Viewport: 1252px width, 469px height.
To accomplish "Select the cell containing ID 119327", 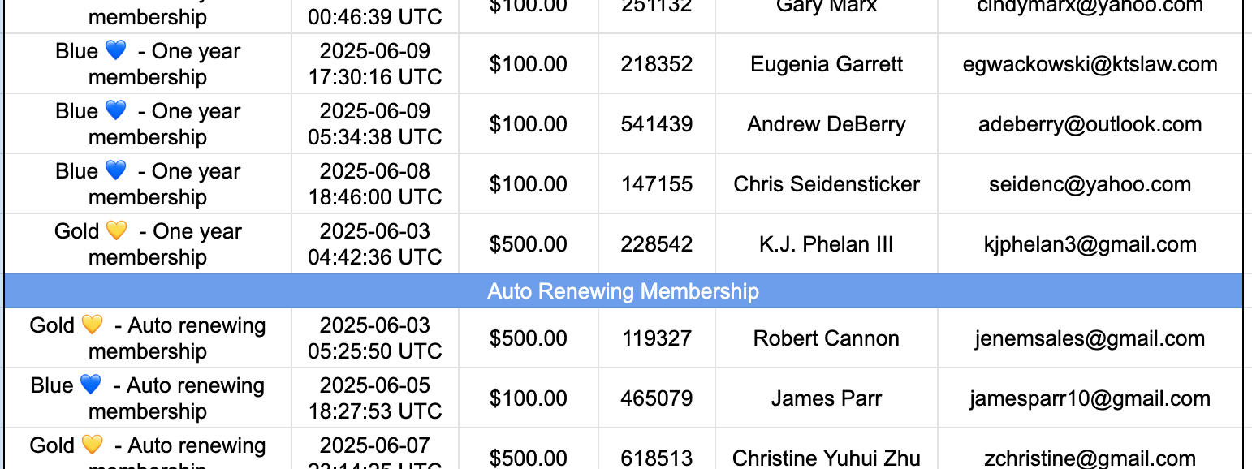I will (657, 338).
